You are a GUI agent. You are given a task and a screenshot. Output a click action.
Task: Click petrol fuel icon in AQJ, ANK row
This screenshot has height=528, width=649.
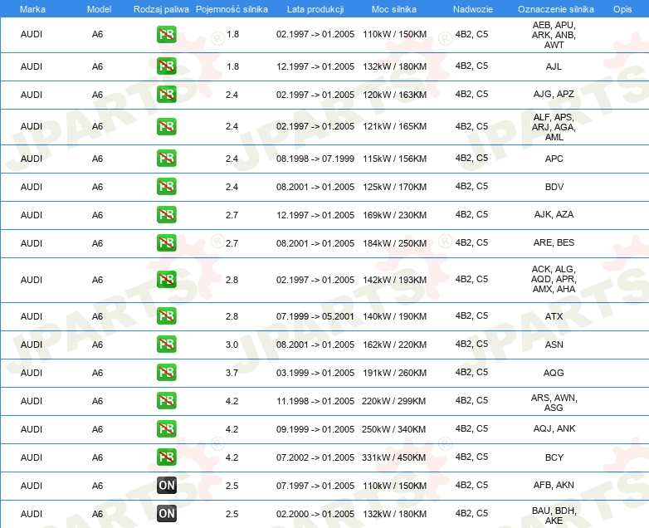[166, 428]
